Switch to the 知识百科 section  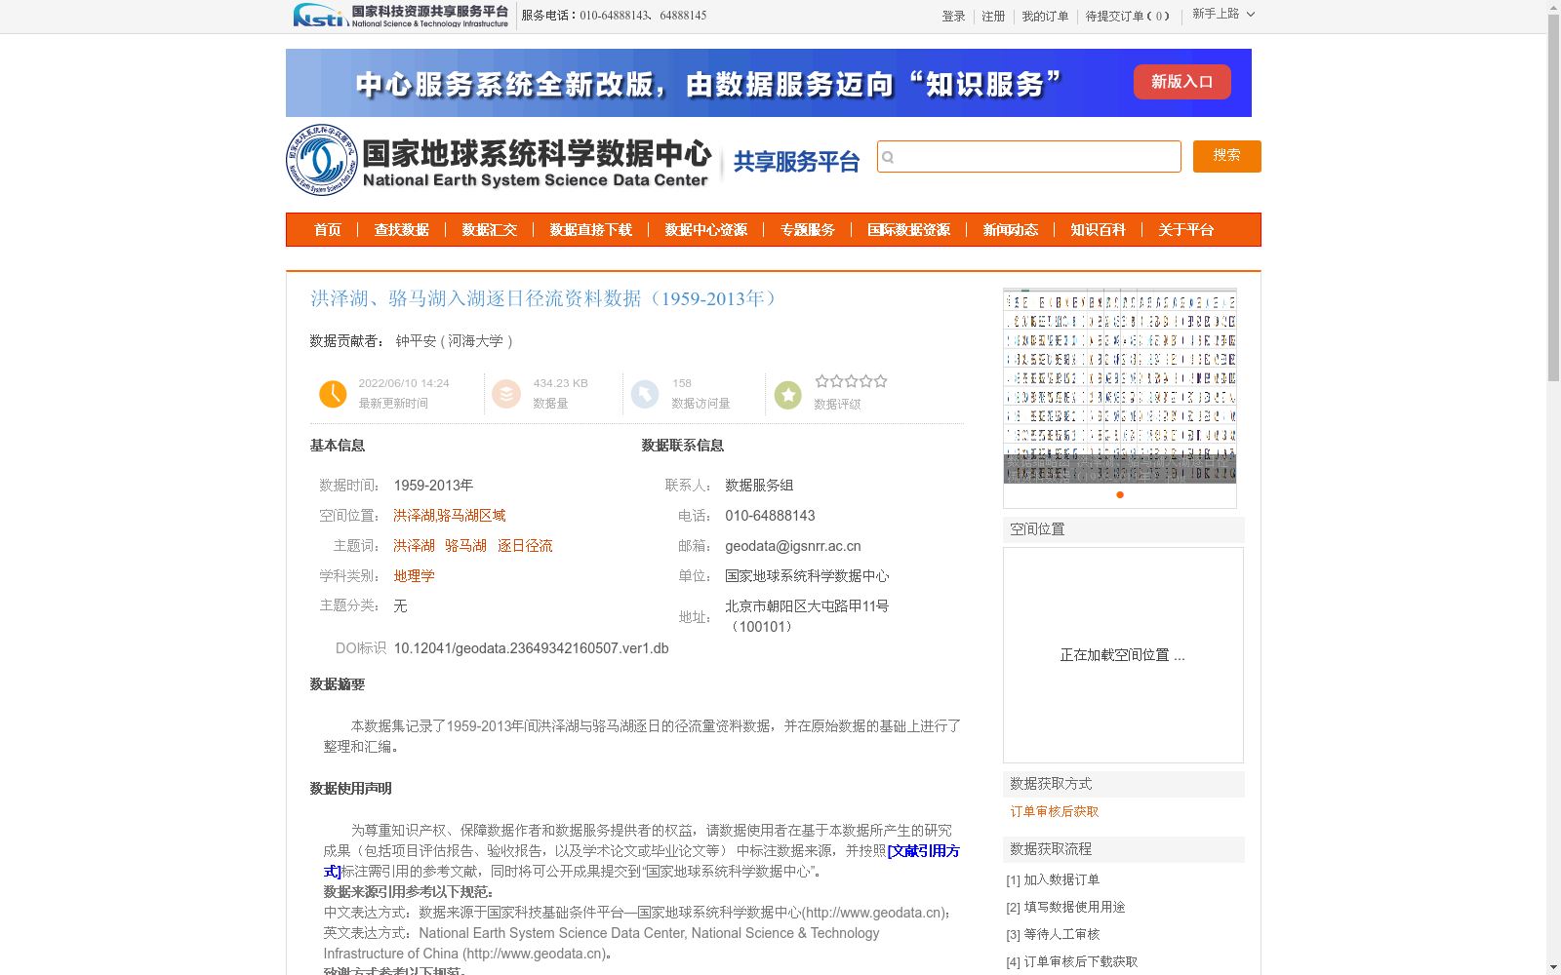point(1097,230)
